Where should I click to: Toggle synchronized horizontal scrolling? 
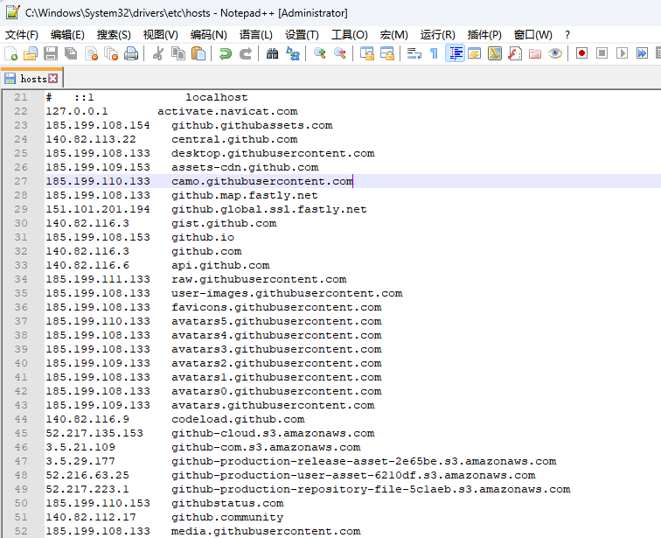(x=387, y=53)
